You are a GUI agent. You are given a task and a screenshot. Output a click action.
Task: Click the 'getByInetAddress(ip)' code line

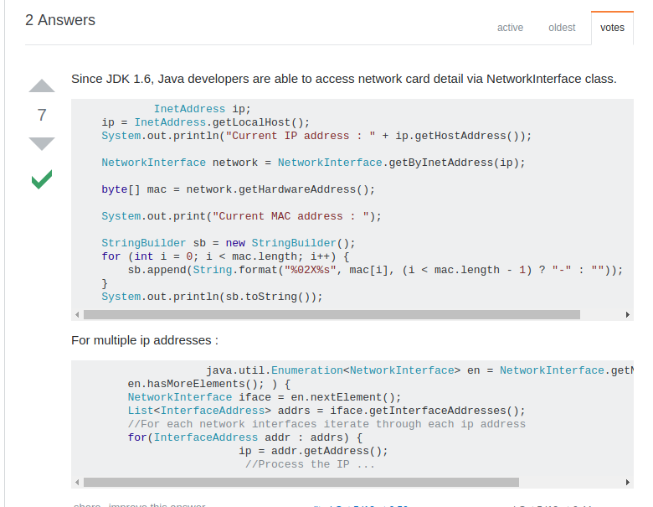click(313, 163)
